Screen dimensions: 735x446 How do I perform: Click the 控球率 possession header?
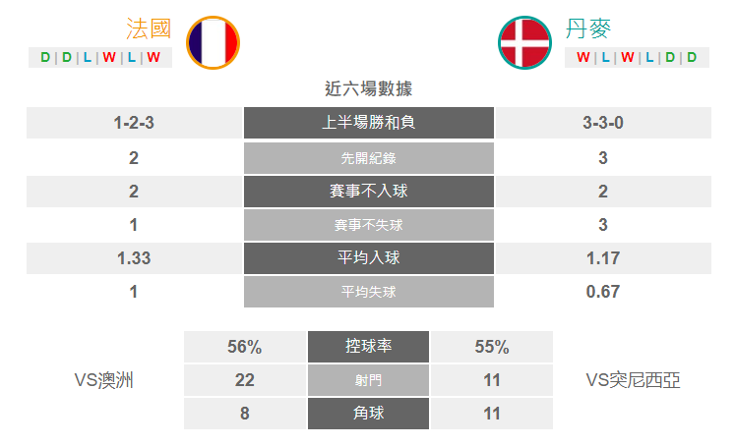(x=368, y=347)
